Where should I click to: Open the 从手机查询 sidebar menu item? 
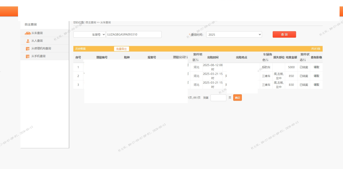pyautogui.click(x=45, y=56)
